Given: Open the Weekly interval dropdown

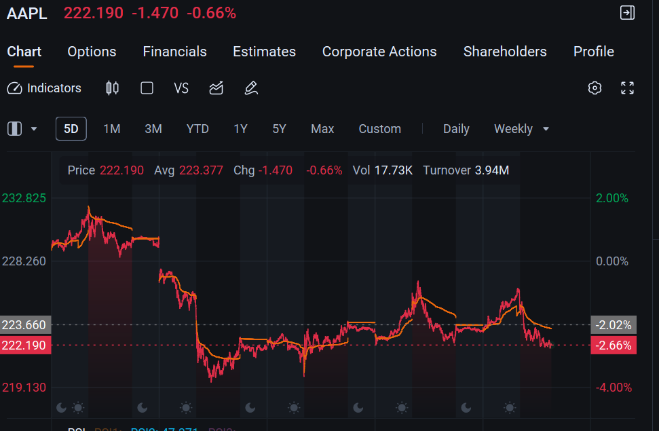Looking at the screenshot, I should point(522,129).
